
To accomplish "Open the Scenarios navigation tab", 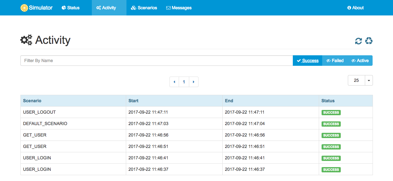I will (x=144, y=8).
